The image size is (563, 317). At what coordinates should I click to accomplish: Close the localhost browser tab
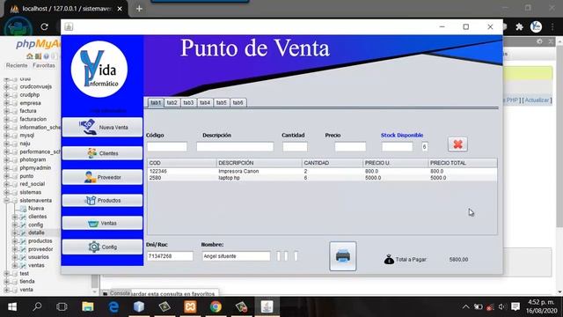pos(120,9)
